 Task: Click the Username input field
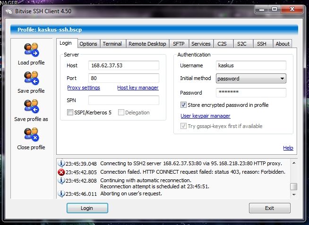coord(251,65)
